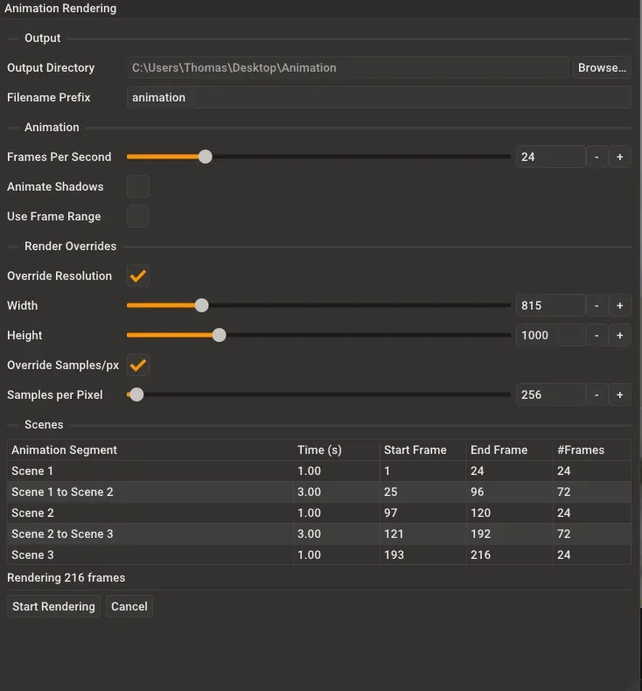Viewport: 642px width, 691px height.
Task: Uncheck the Override Samples/px checkbox
Action: coord(138,365)
